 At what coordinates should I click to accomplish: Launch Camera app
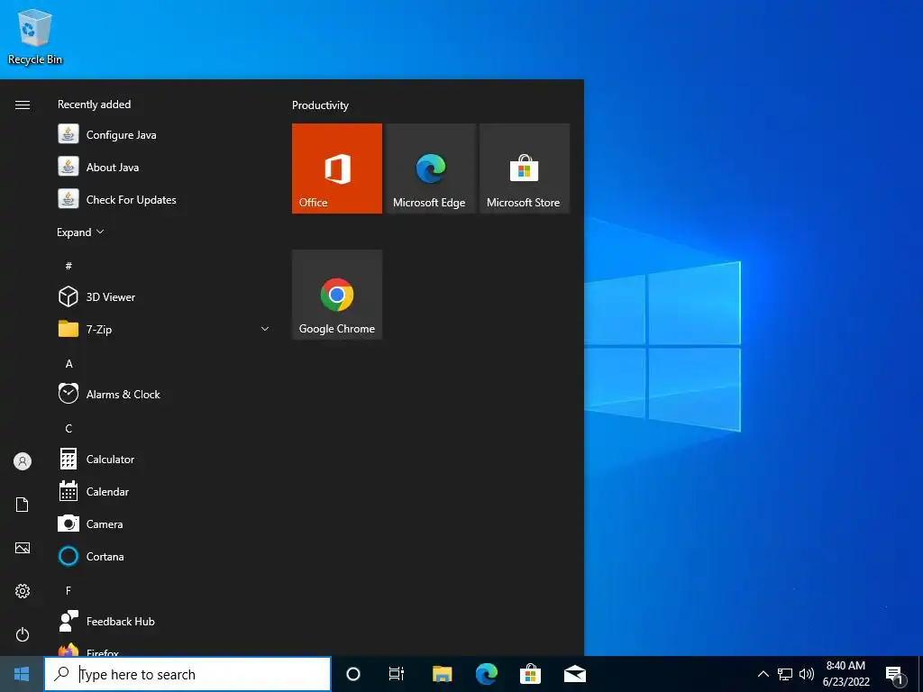[x=164, y=524]
